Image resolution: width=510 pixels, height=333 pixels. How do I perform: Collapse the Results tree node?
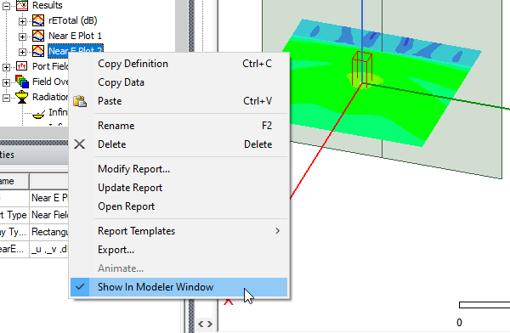6,6
